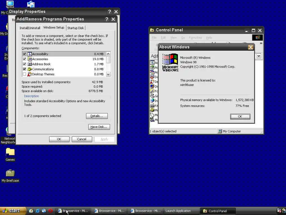Viewport: 286px width, 215px height.
Task: Click the first Browservice taskbar button
Action: click(x=73, y=211)
